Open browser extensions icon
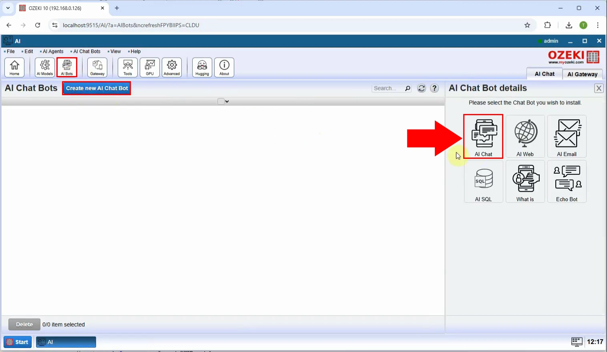Image resolution: width=607 pixels, height=352 pixels. (547, 25)
